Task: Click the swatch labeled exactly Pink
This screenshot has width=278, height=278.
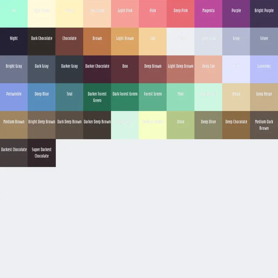Action: point(153,14)
